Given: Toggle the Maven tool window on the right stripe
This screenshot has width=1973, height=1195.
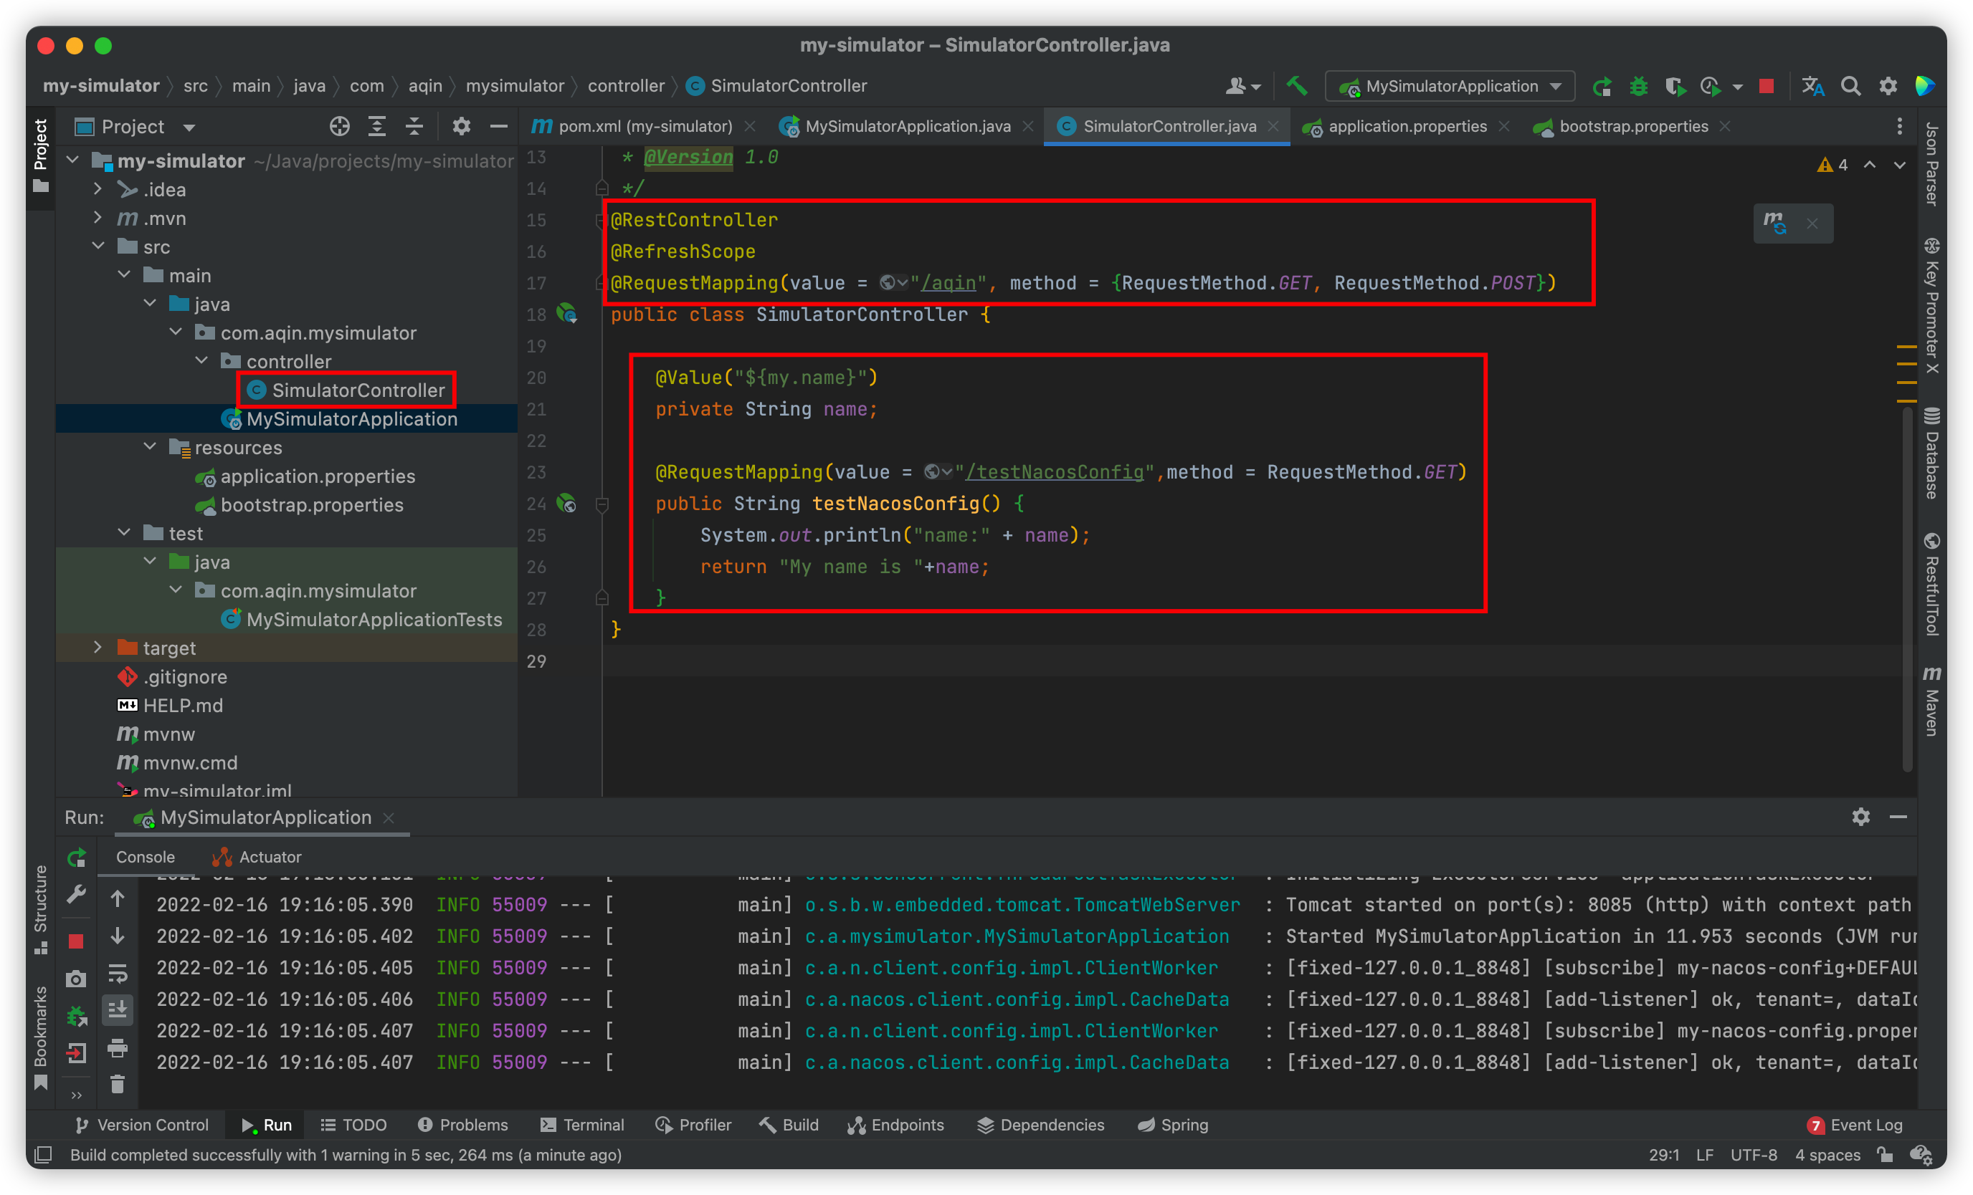Looking at the screenshot, I should click(1932, 701).
